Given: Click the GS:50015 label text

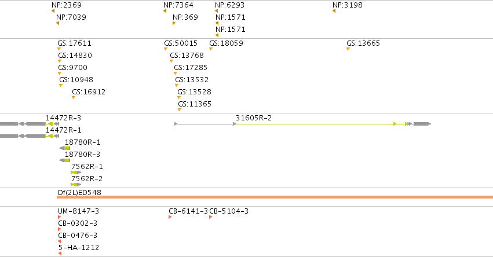Looking at the screenshot, I should [181, 43].
